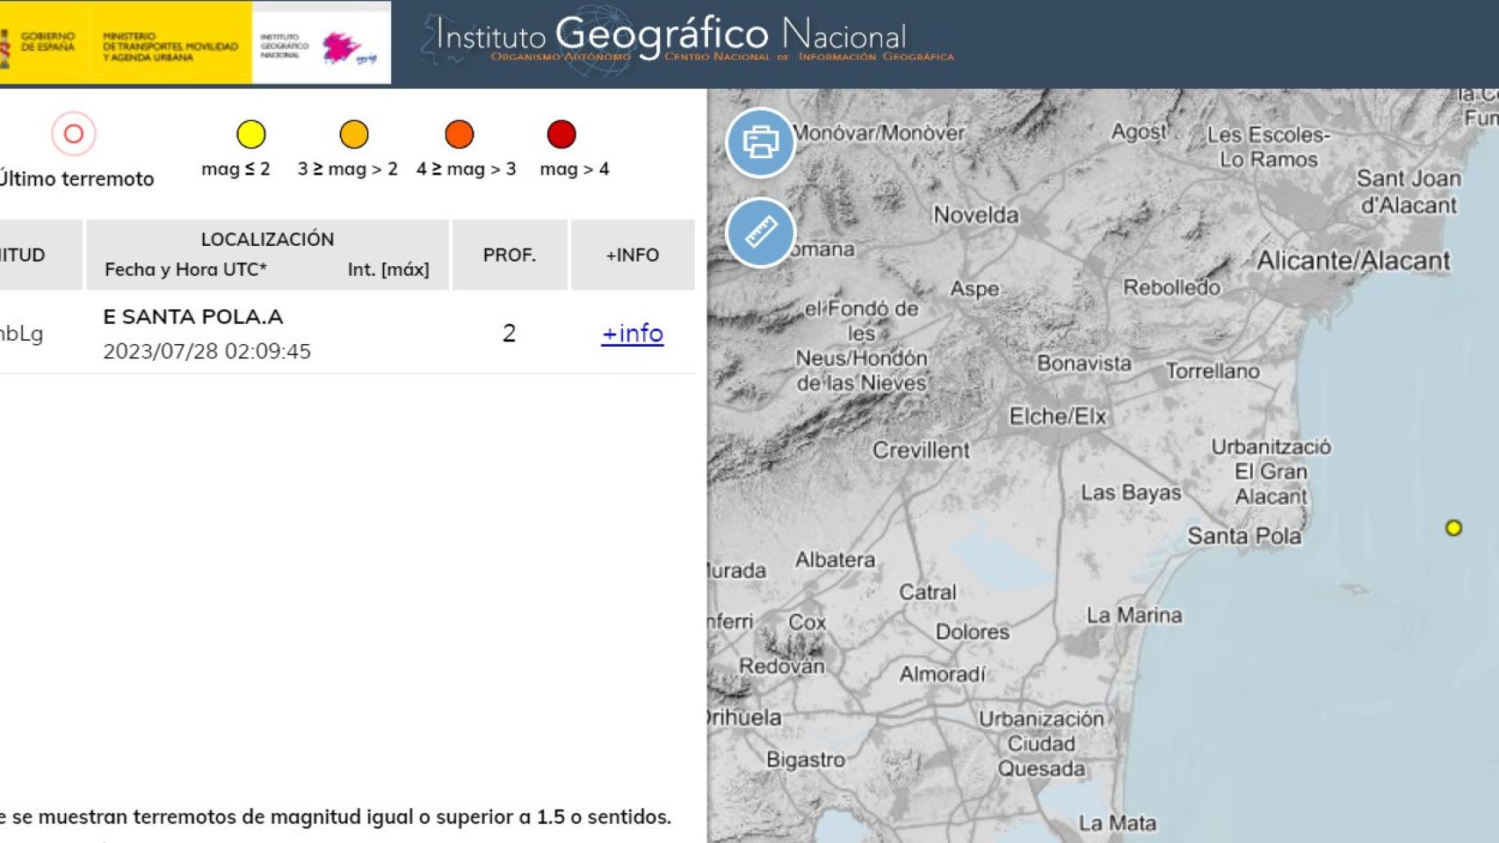Click the +INFO column header
The height and width of the screenshot is (843, 1499).
tap(632, 255)
